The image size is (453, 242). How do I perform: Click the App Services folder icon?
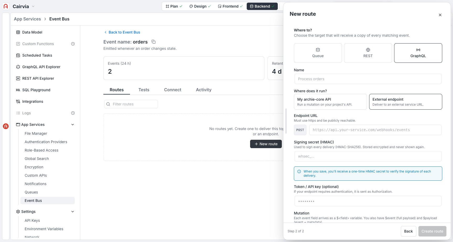tap(18, 125)
